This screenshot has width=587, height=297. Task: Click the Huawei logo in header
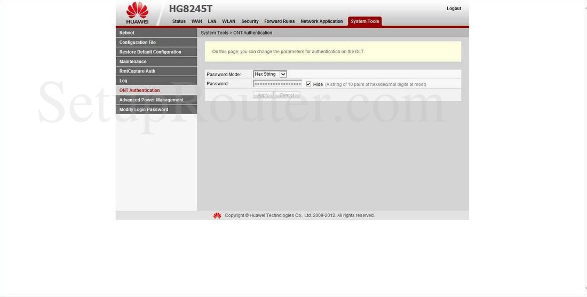coord(137,13)
